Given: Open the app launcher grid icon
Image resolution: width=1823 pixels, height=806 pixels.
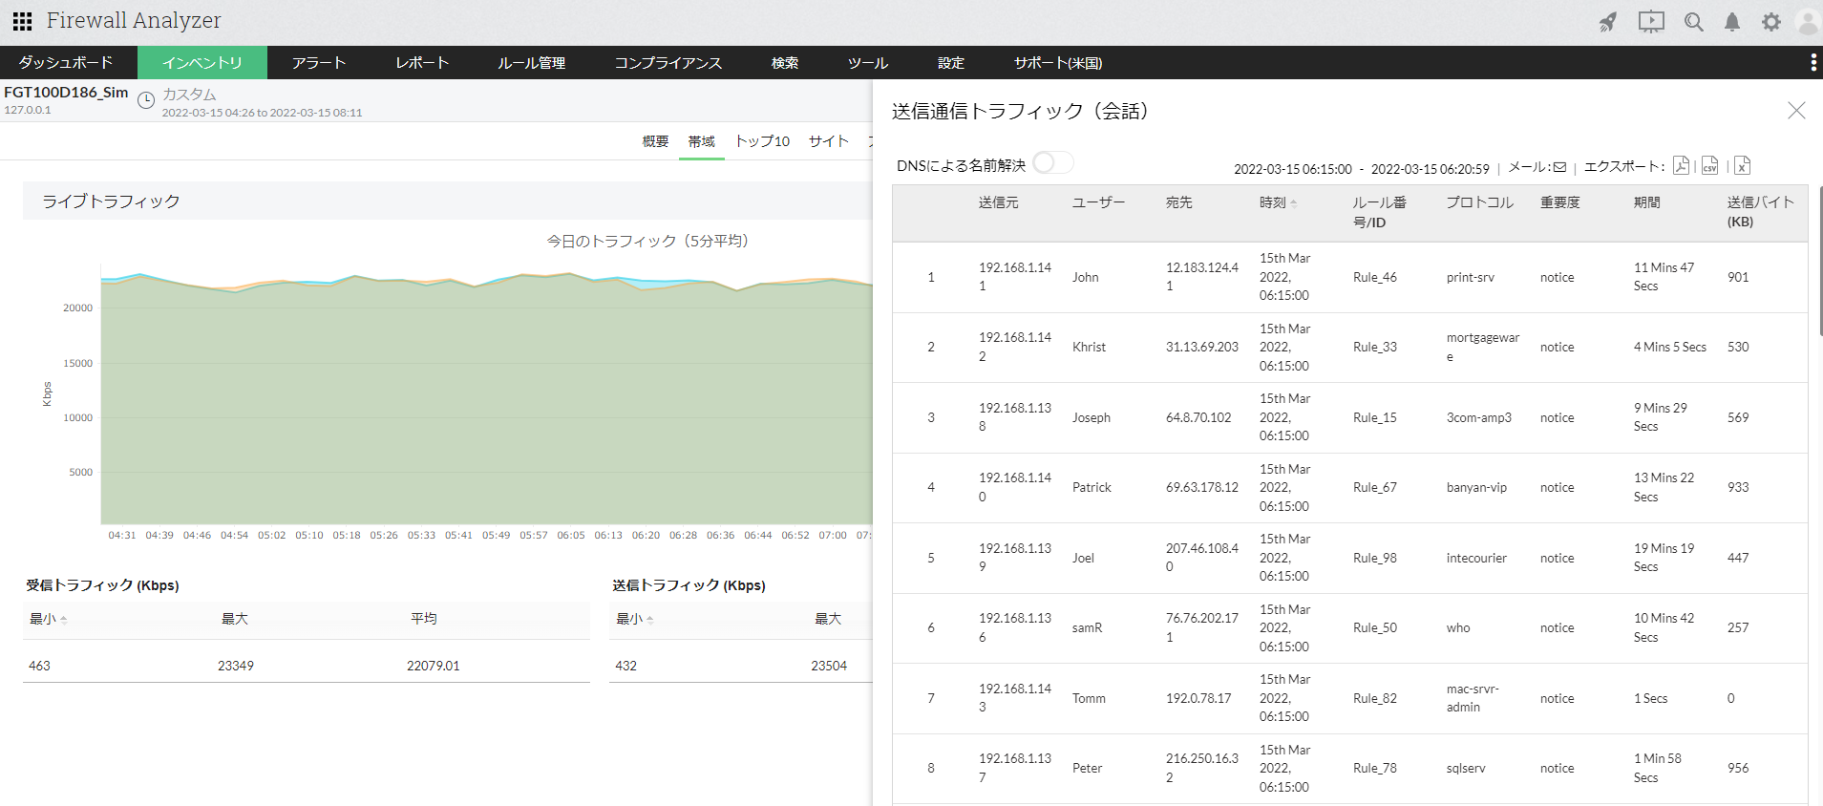Looking at the screenshot, I should pyautogui.click(x=23, y=21).
